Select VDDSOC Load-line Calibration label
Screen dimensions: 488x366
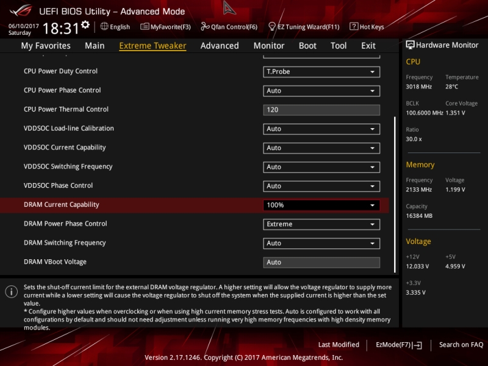click(x=69, y=128)
